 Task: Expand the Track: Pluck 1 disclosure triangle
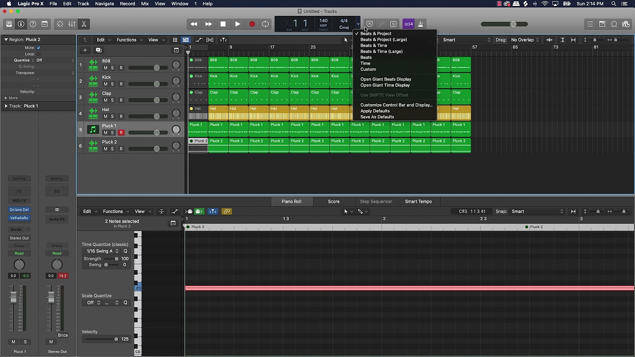(6, 106)
